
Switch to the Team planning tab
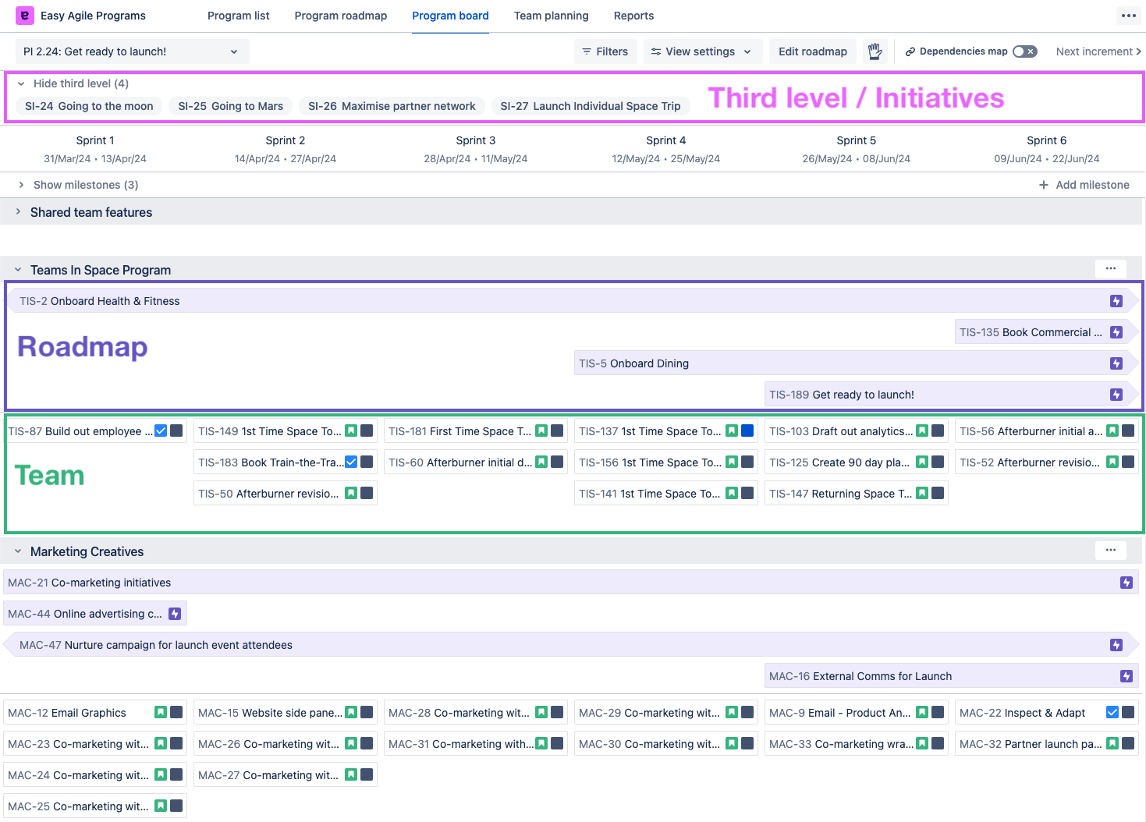click(552, 16)
